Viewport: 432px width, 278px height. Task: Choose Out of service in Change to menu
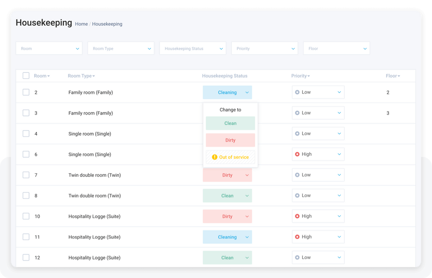pos(230,157)
